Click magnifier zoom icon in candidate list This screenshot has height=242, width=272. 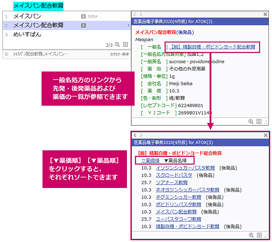coord(118,45)
